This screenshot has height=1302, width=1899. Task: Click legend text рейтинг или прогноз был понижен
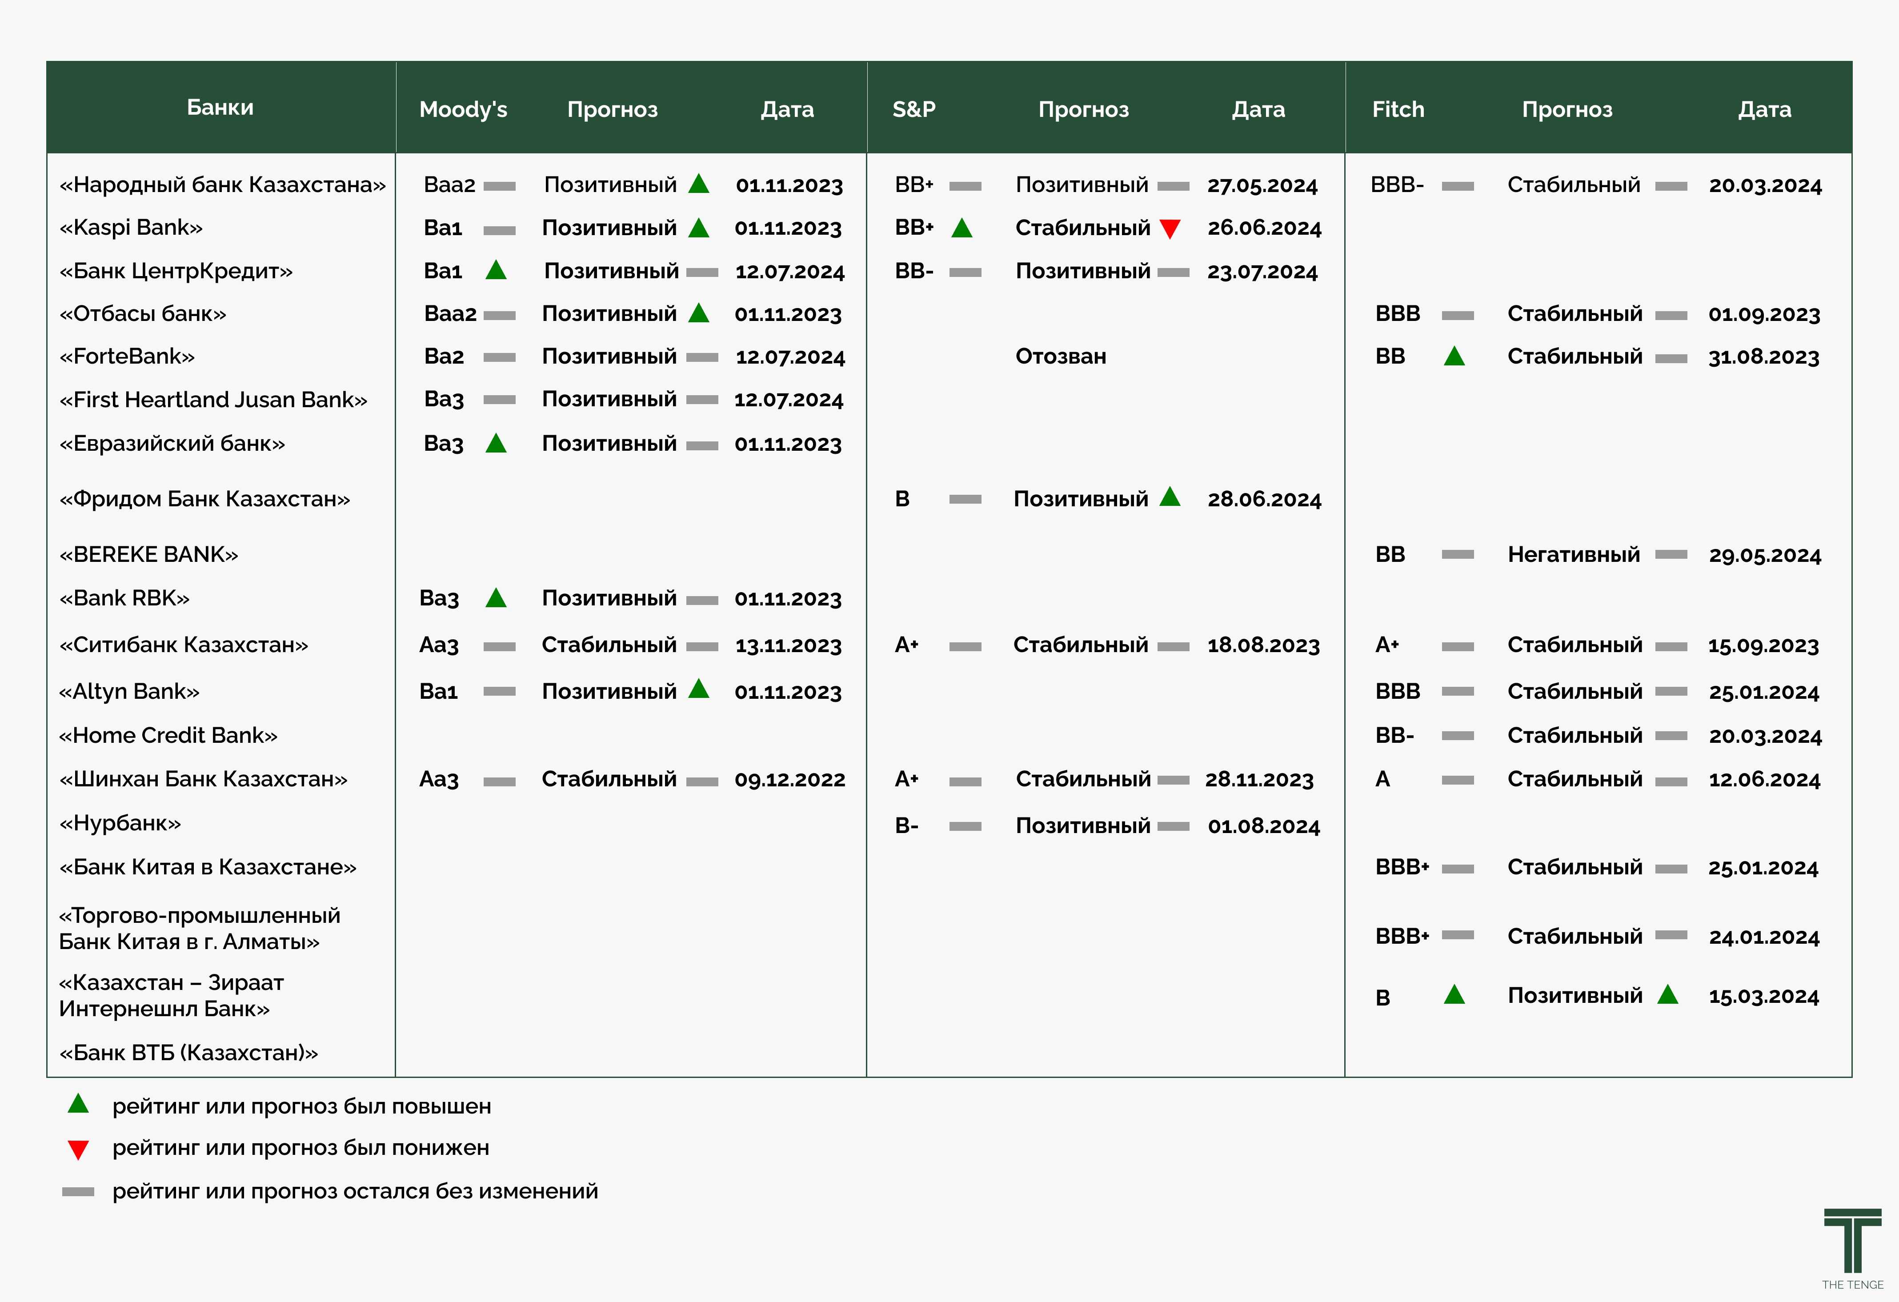click(300, 1148)
